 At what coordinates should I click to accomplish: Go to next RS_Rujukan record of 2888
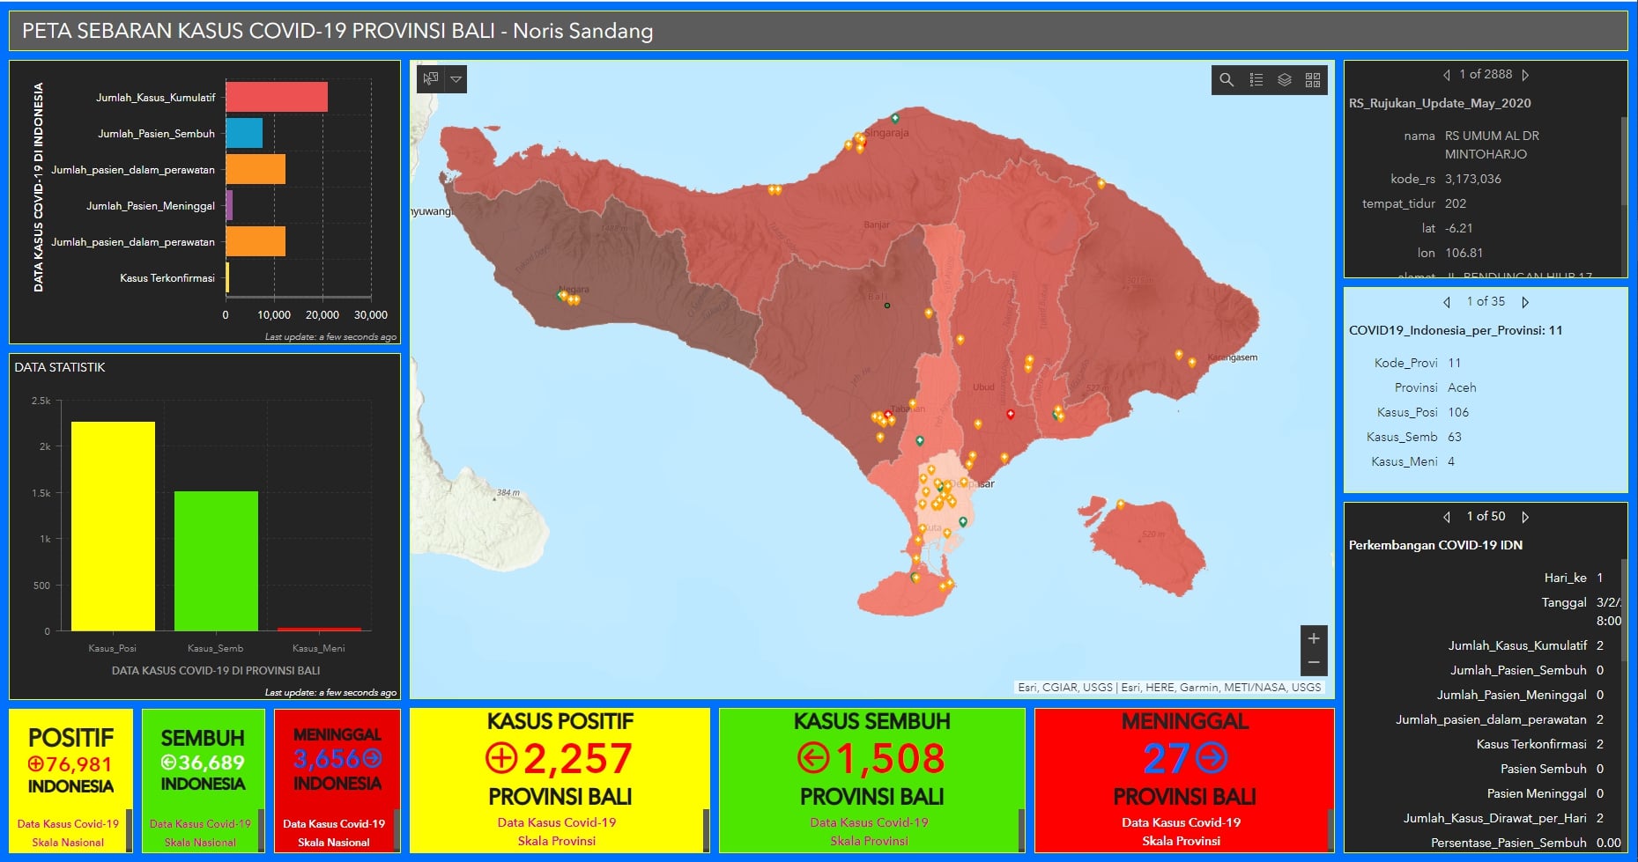tap(1525, 75)
